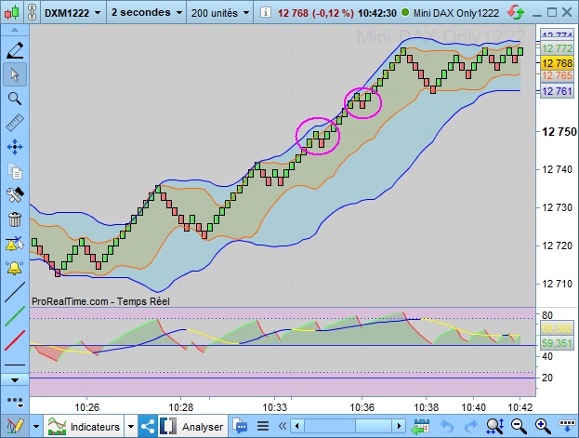Click the trash bin delete tool

(15, 219)
